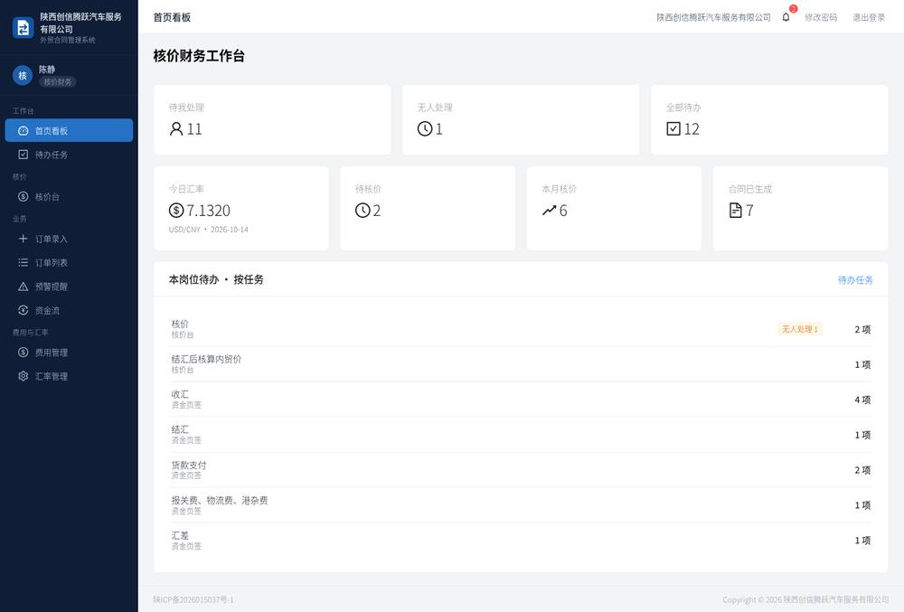Image resolution: width=904 pixels, height=612 pixels.
Task: Select 预警提醒 in the sidebar
Action: pos(70,287)
